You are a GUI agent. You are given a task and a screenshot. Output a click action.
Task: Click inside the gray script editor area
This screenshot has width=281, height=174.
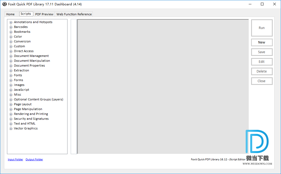click(x=163, y=86)
